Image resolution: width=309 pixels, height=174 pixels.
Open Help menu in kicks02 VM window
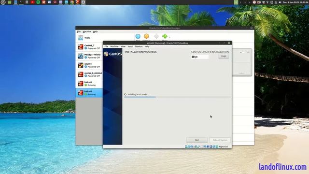point(147,46)
